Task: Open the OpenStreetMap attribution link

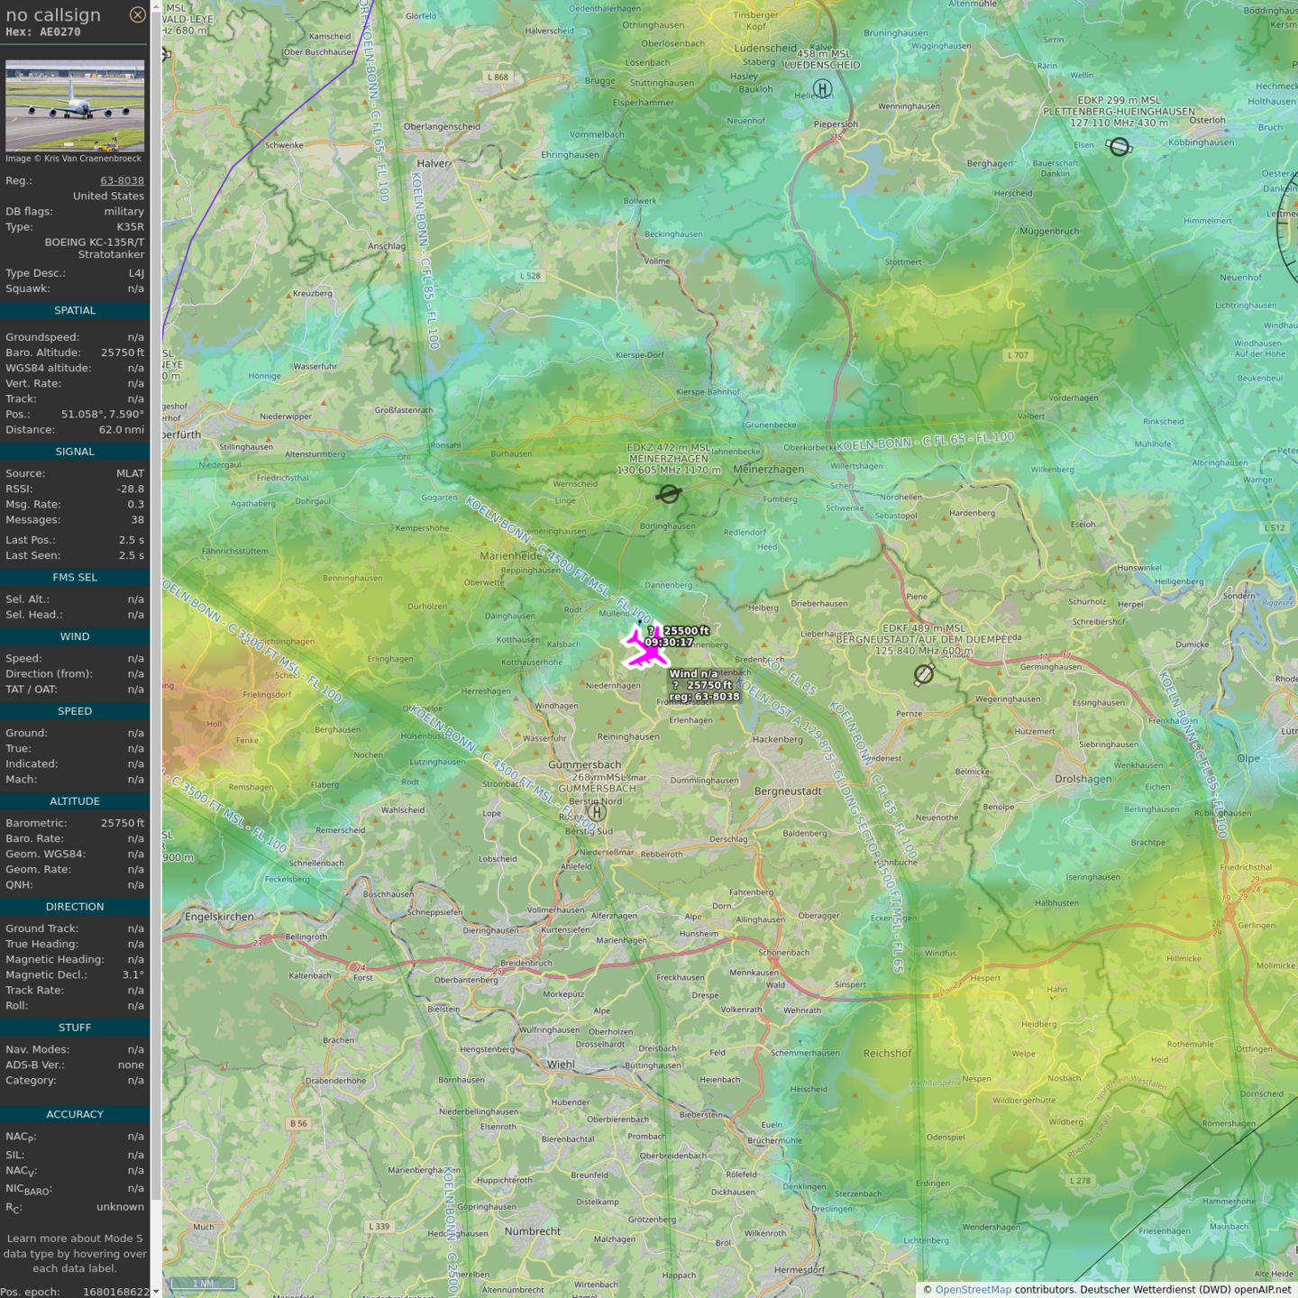Action: click(973, 1290)
